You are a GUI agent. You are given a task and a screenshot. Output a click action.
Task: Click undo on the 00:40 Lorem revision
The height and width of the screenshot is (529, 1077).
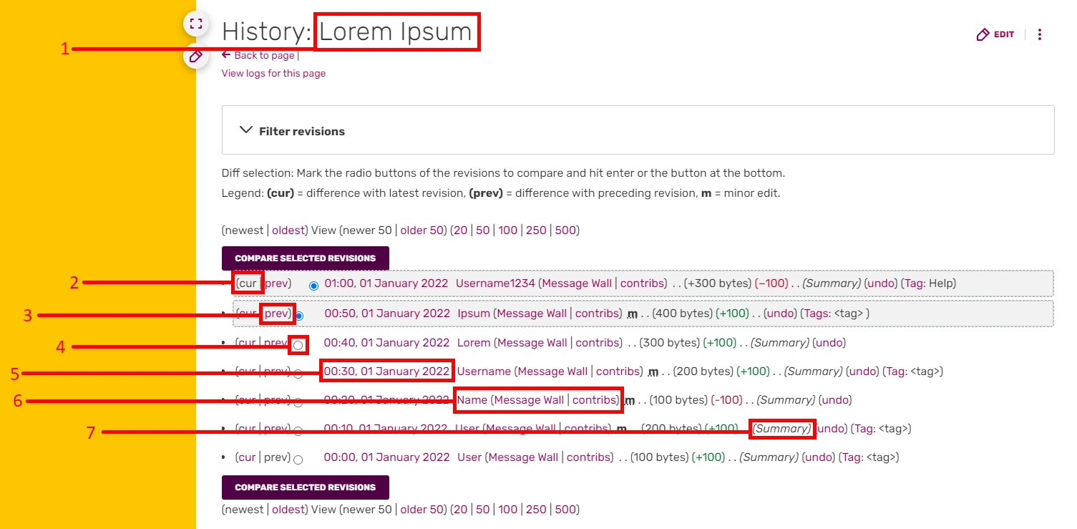pyautogui.click(x=829, y=343)
